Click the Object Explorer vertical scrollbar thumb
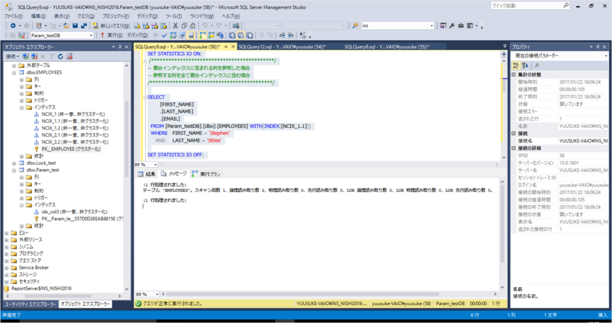Image resolution: width=612 pixels, height=323 pixels. (126, 139)
